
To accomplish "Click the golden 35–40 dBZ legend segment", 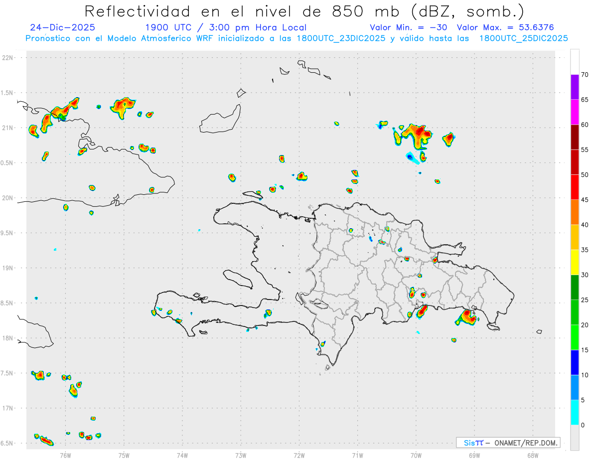I will [x=575, y=237].
